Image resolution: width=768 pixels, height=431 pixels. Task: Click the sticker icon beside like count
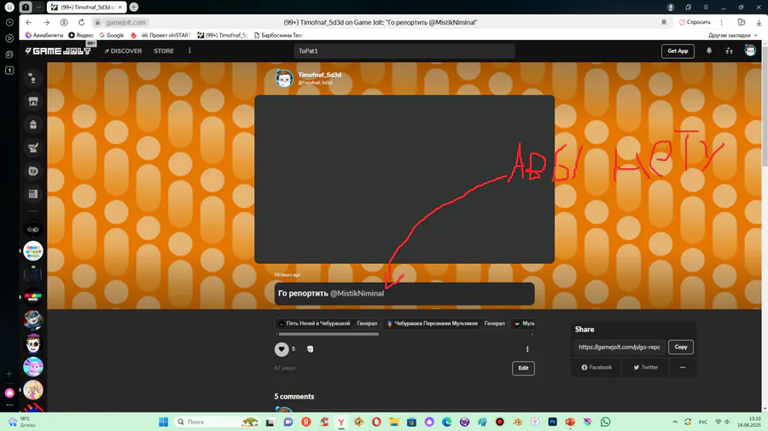[x=310, y=349]
